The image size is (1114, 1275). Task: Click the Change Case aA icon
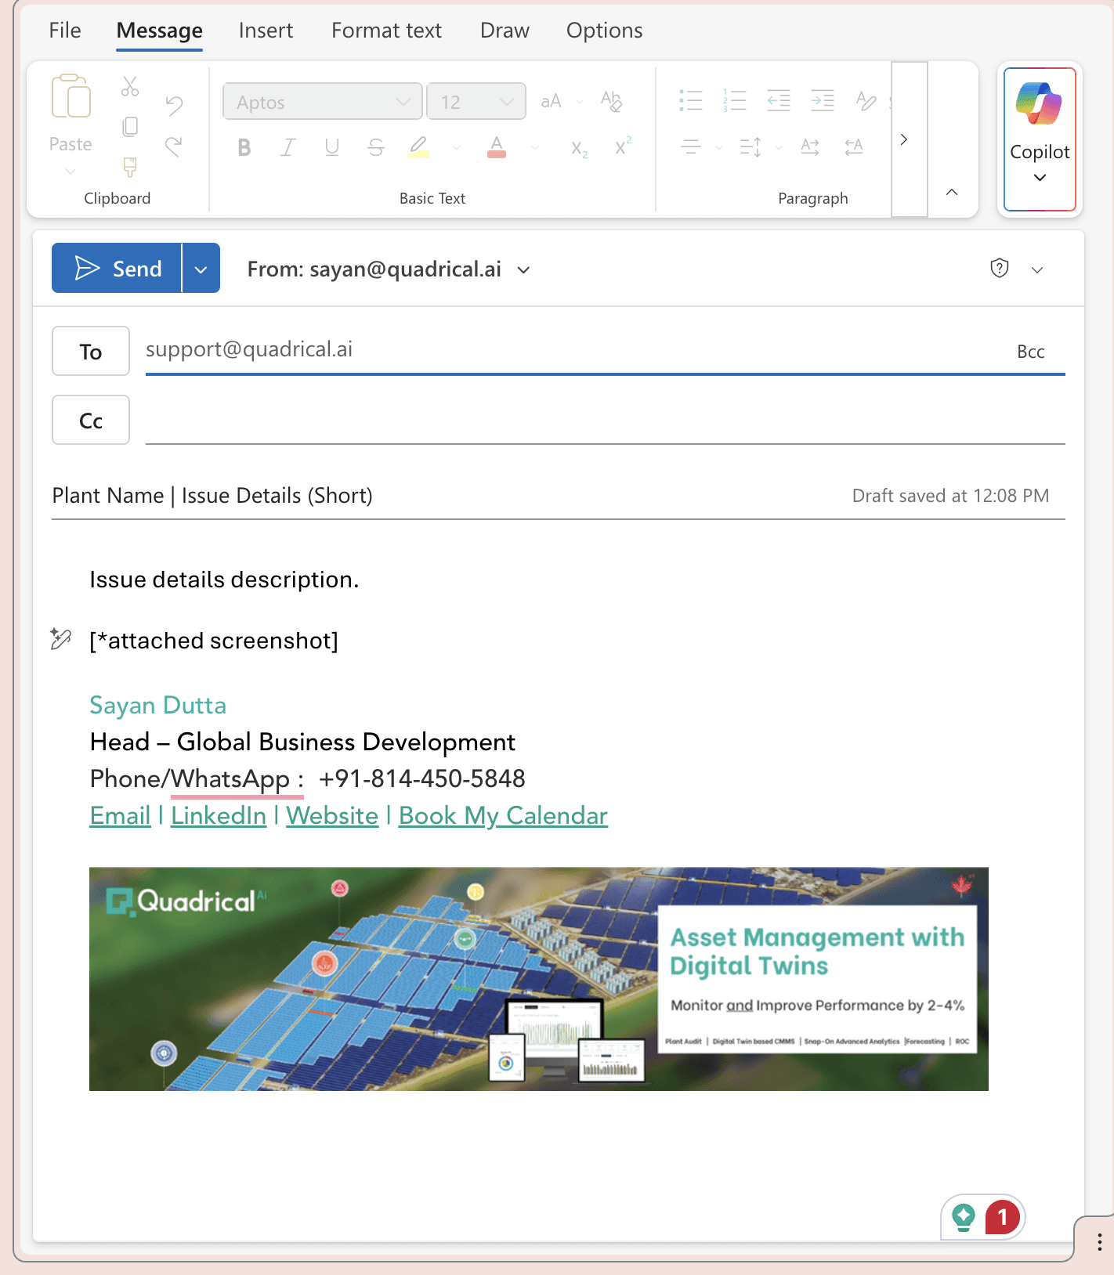552,101
